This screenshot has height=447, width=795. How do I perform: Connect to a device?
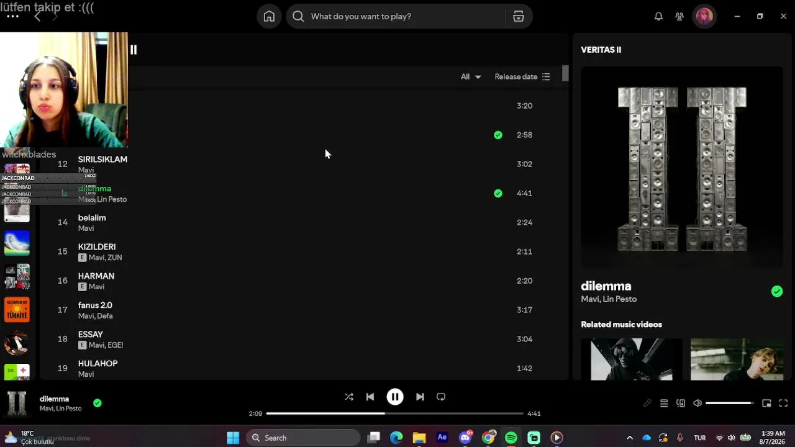tap(681, 404)
